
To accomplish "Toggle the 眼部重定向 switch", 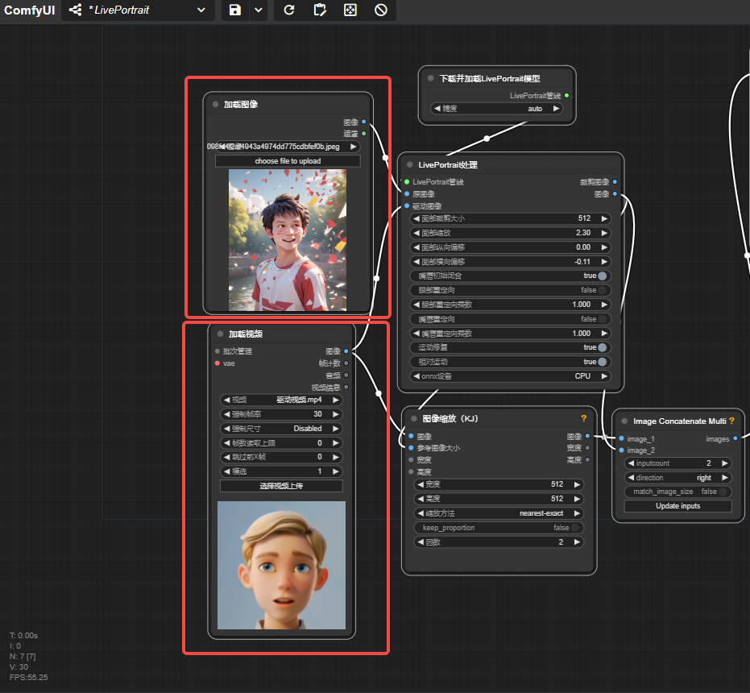I will click(603, 290).
